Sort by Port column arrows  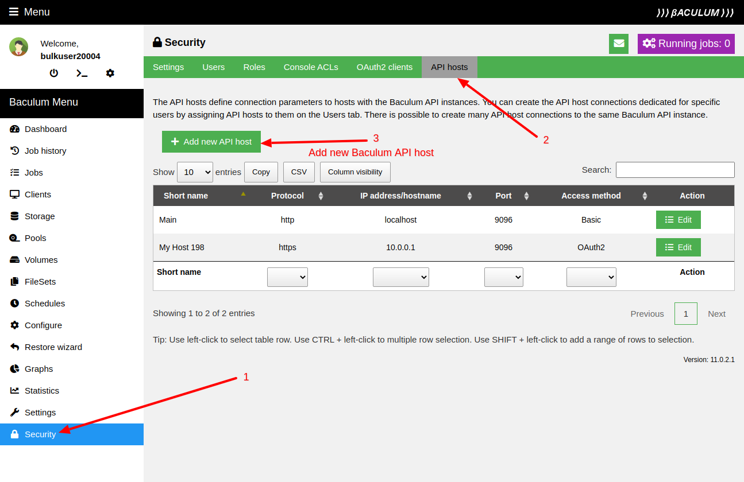(x=526, y=196)
